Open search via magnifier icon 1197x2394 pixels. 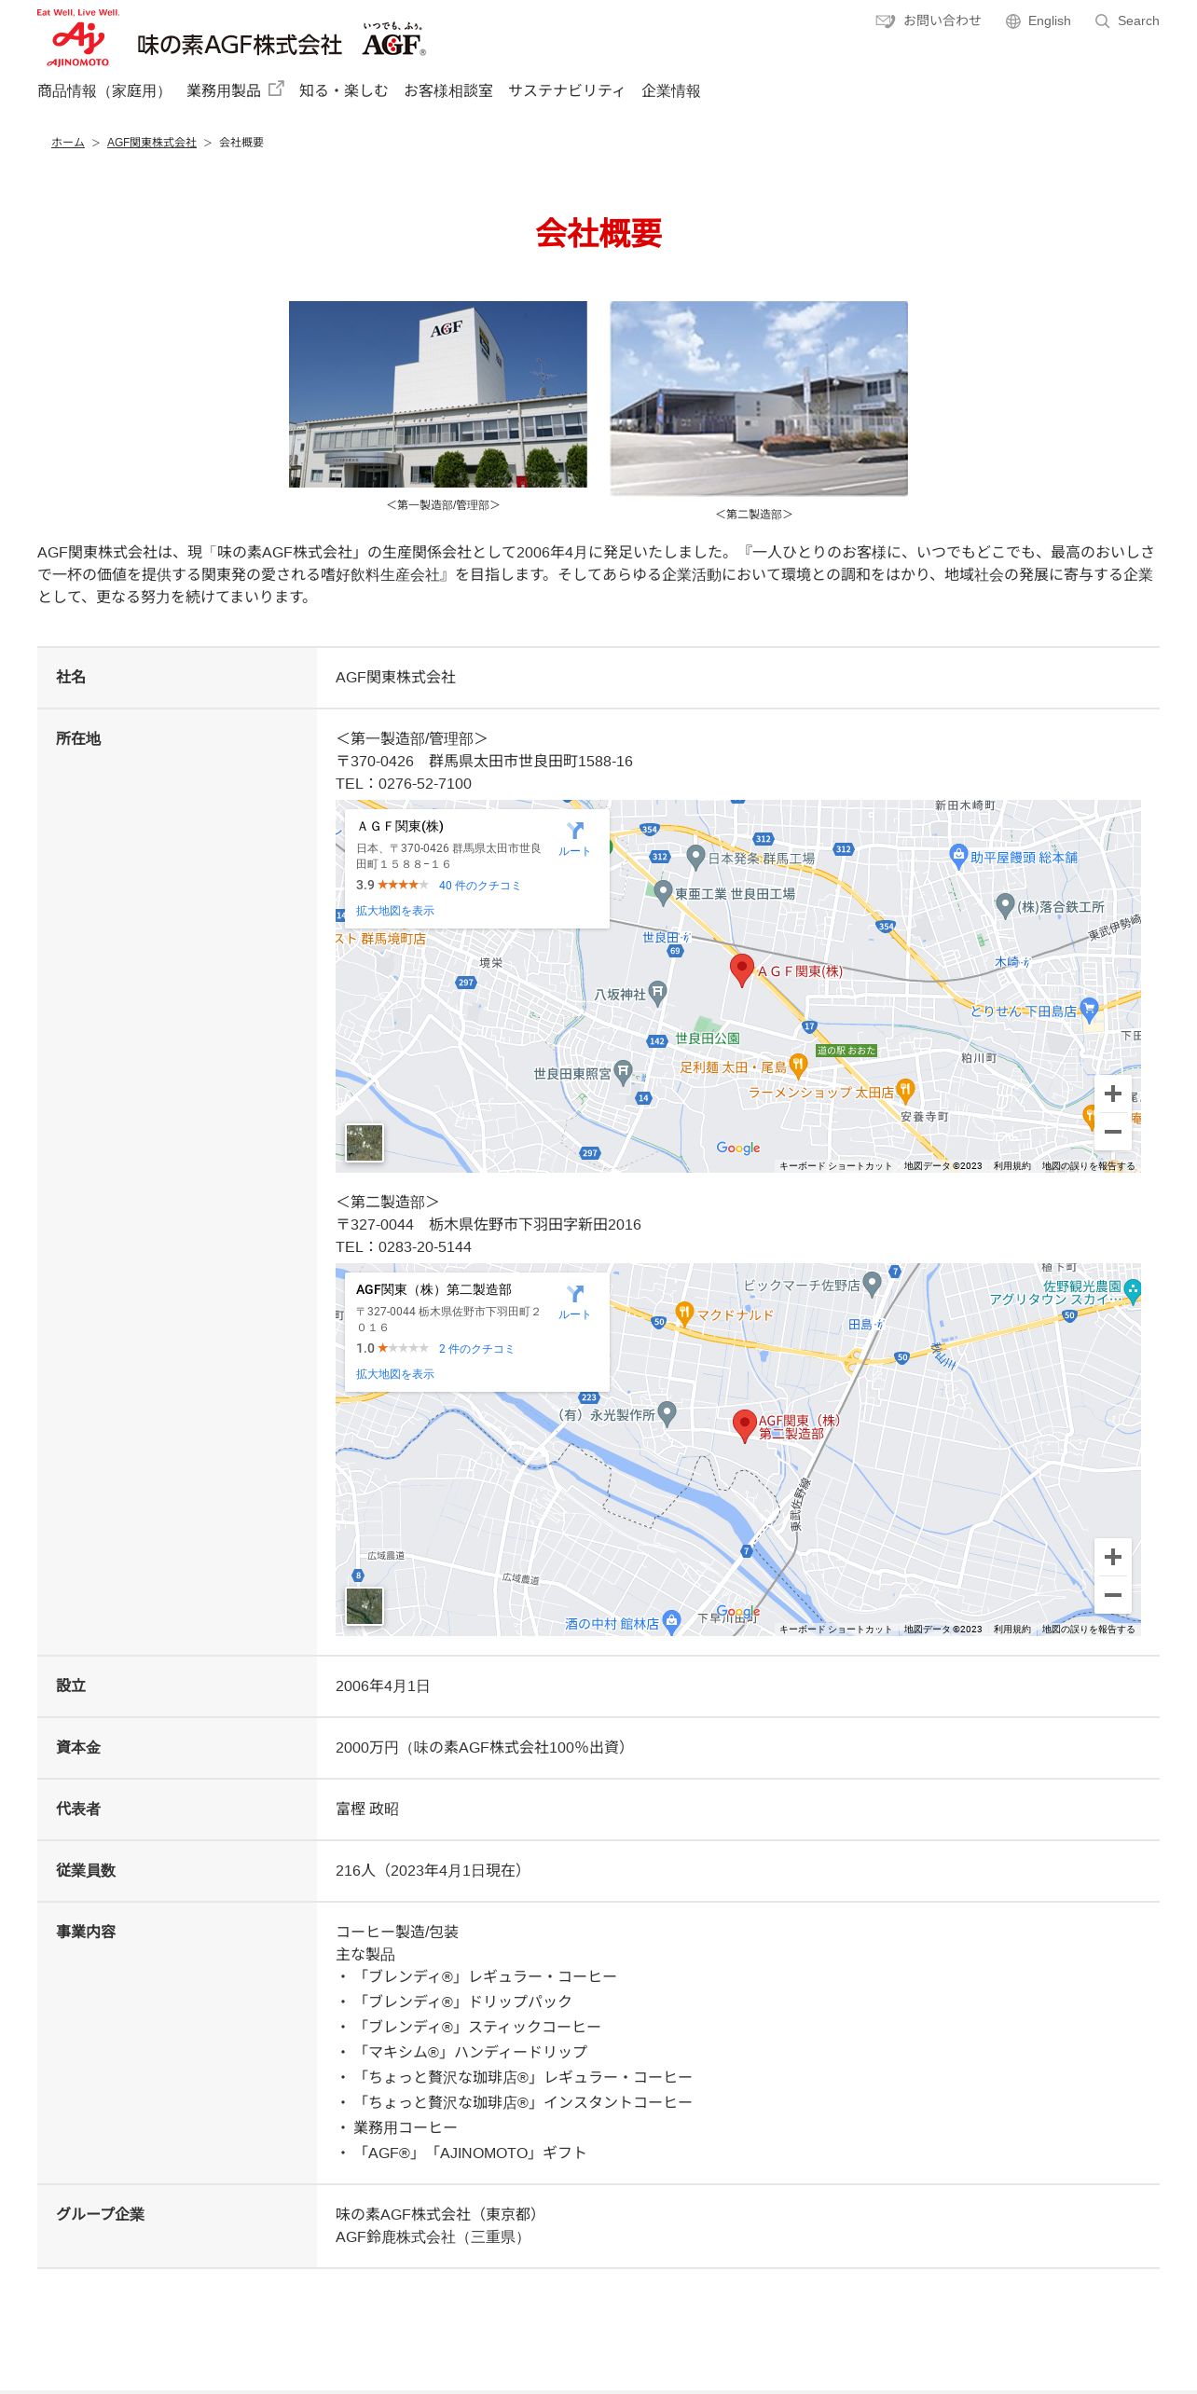pyautogui.click(x=1102, y=21)
